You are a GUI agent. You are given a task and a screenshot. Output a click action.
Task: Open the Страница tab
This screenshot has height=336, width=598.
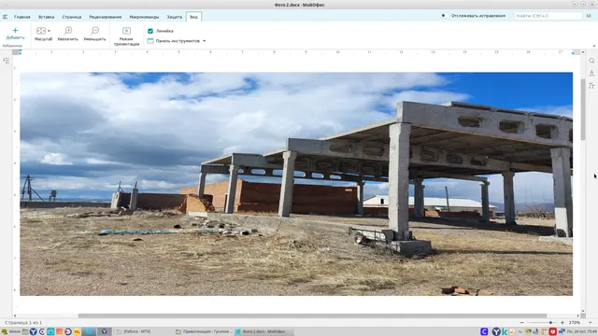coord(72,17)
